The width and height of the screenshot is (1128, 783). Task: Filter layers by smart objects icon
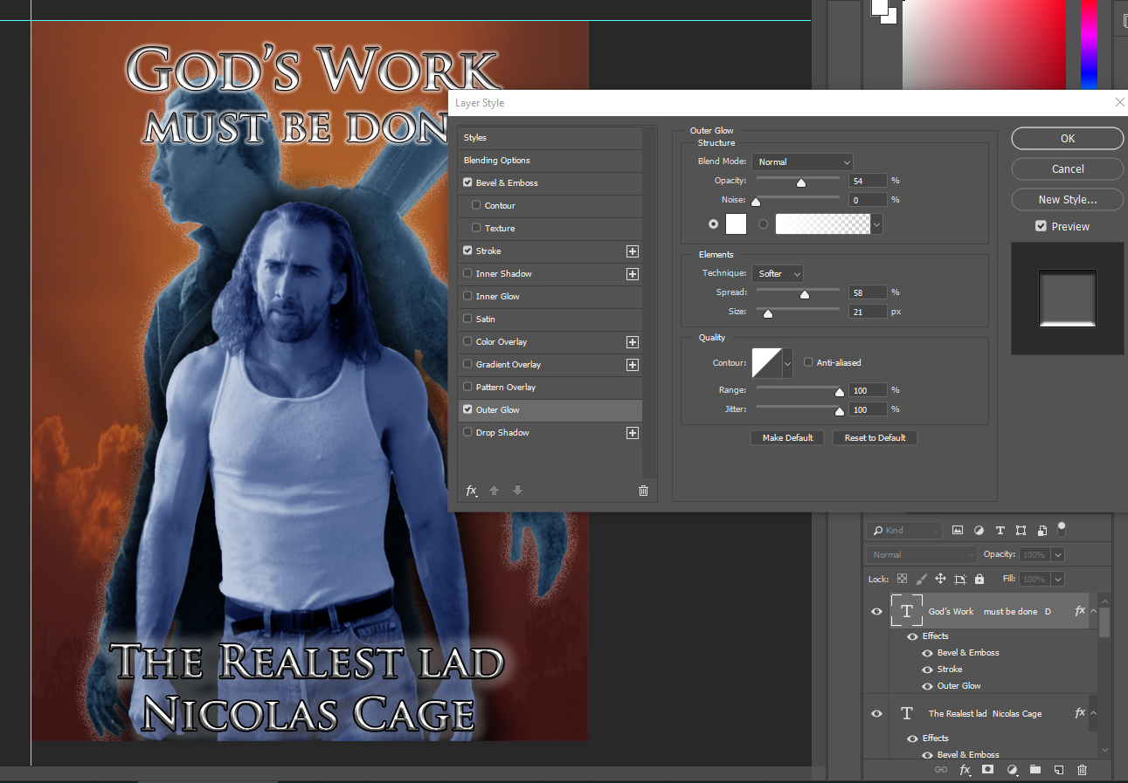tap(1042, 530)
